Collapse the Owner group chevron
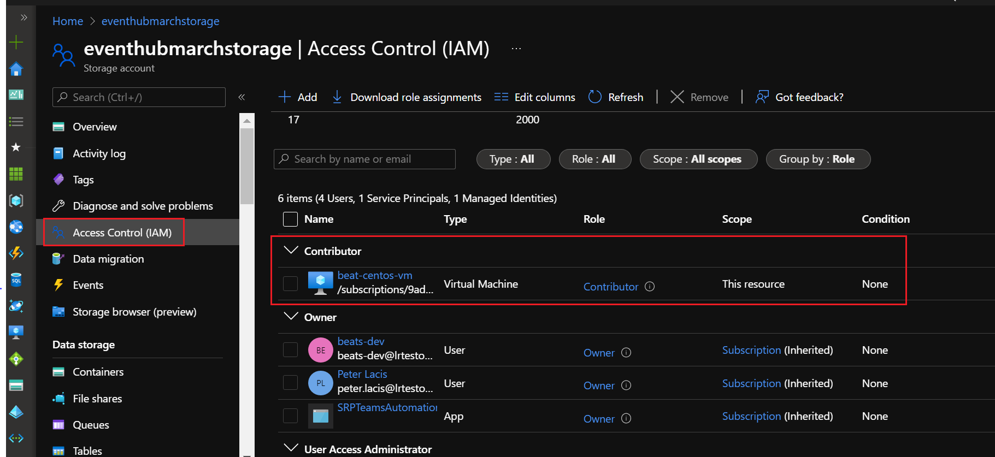This screenshot has width=995, height=457. pos(291,317)
